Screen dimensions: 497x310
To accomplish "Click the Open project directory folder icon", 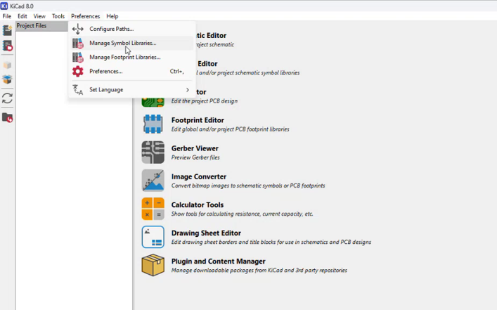I will point(7,117).
